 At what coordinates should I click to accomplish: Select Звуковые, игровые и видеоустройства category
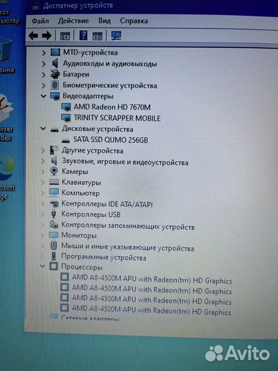point(125,162)
